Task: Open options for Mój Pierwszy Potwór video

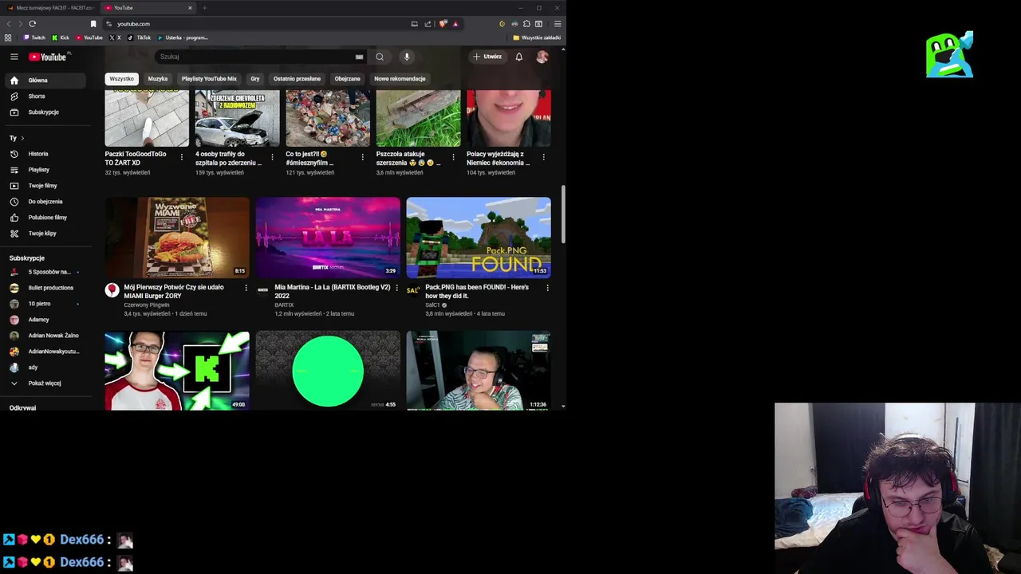Action: pos(246,288)
